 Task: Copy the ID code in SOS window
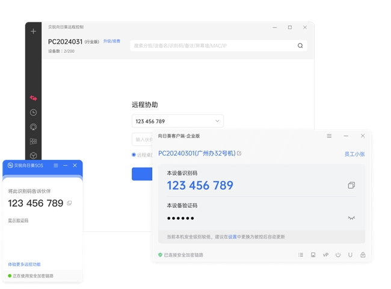[x=69, y=203]
